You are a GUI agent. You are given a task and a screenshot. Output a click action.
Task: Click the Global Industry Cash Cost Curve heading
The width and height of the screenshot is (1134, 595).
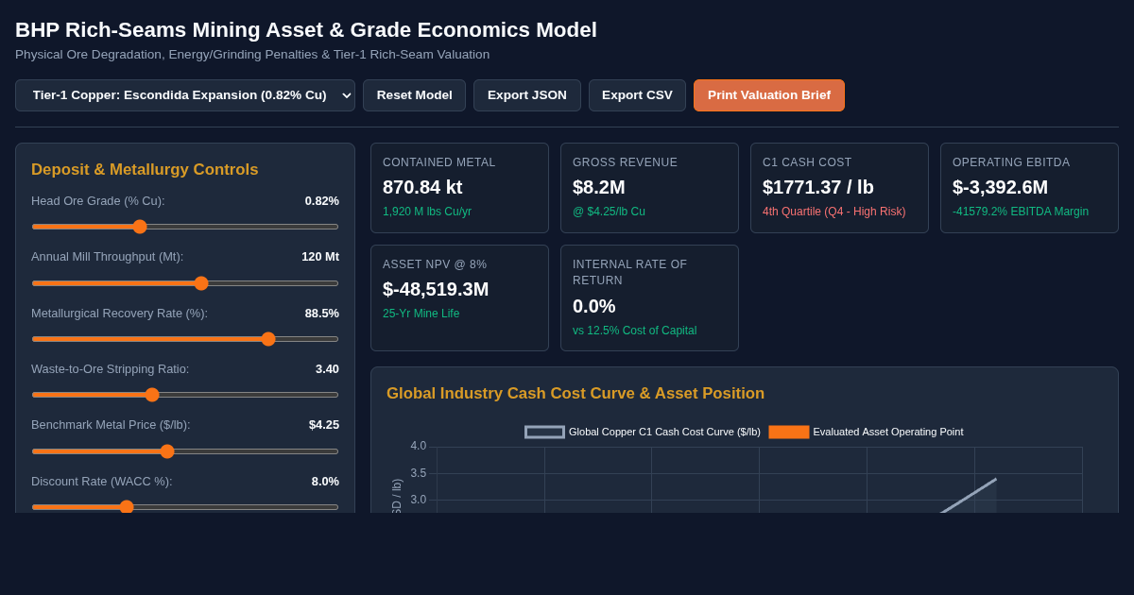[x=576, y=394]
